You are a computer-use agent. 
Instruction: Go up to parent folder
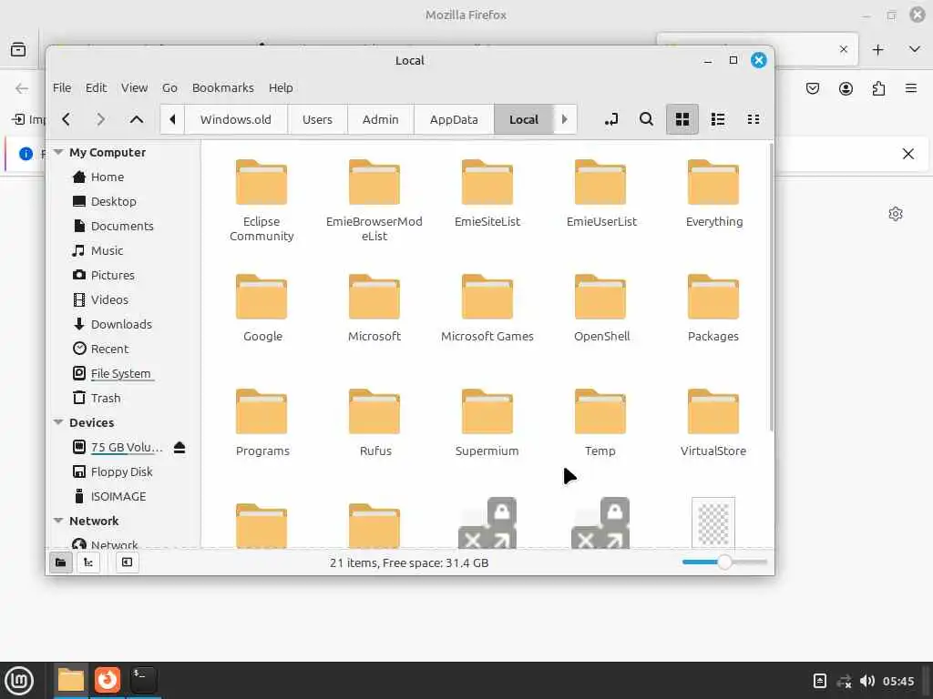137,119
